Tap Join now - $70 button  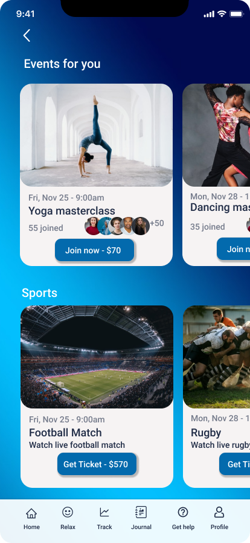tap(94, 250)
